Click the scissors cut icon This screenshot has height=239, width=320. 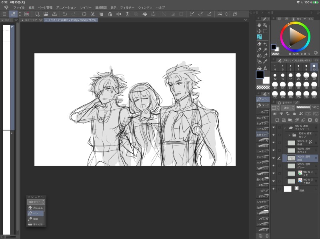(x=92, y=14)
